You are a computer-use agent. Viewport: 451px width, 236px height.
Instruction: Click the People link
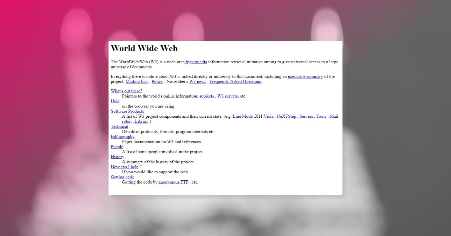117,147
